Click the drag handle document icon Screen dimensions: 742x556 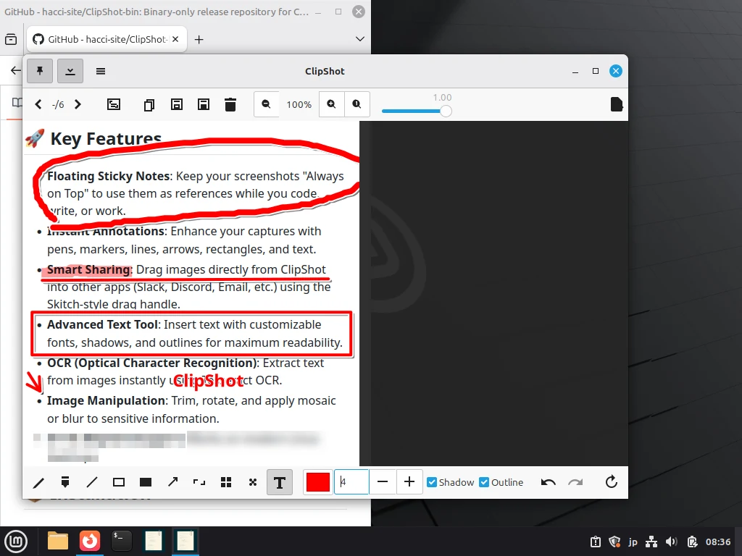(616, 104)
